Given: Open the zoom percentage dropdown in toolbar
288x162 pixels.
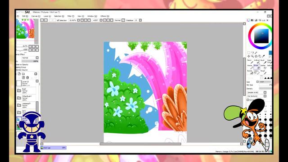Looking at the screenshot, I should (x=78, y=20).
